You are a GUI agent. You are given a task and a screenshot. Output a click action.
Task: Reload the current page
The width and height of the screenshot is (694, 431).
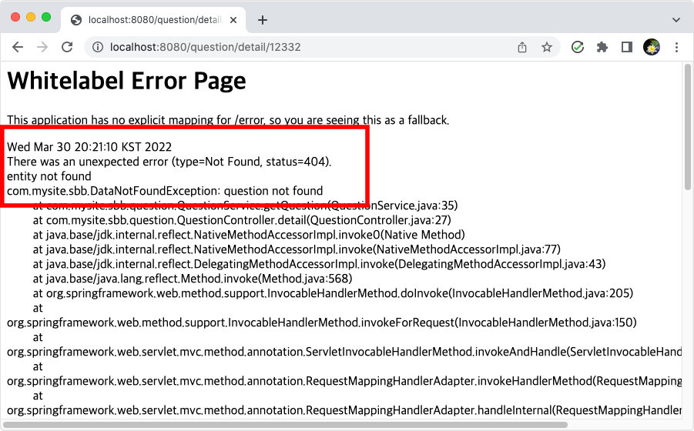[x=67, y=47]
